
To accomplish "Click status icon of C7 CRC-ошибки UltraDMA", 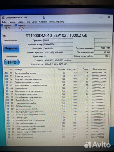I will 9,129.
